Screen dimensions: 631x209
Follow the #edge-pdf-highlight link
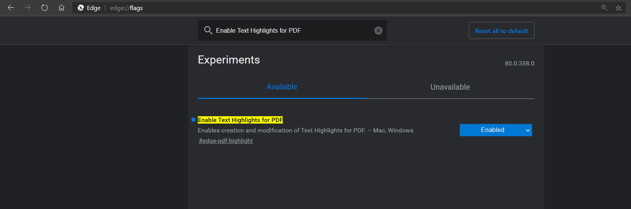pyautogui.click(x=226, y=141)
